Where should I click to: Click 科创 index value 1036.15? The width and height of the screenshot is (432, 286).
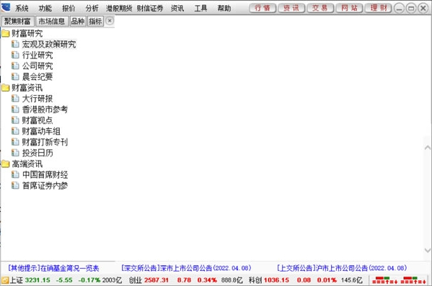tap(277, 280)
